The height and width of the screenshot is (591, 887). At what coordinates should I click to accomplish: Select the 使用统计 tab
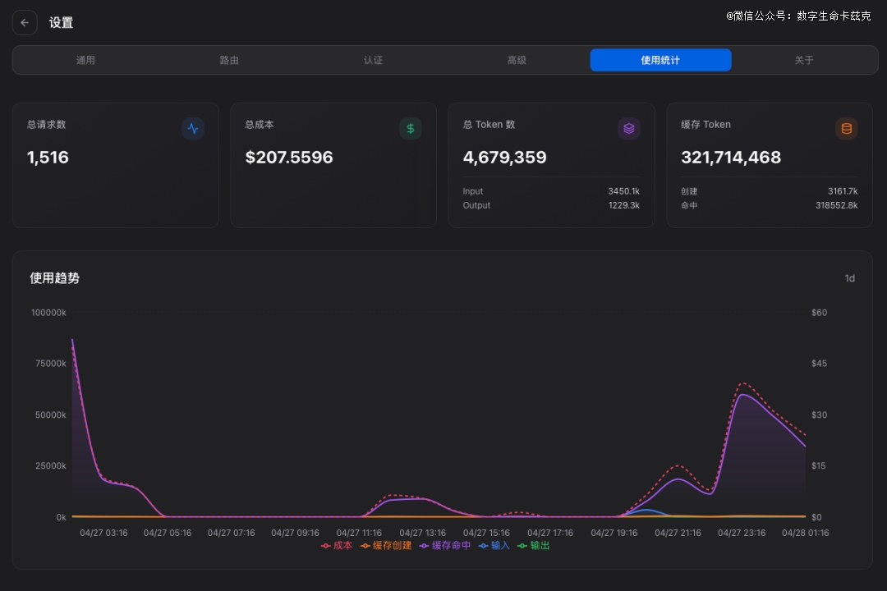[660, 60]
